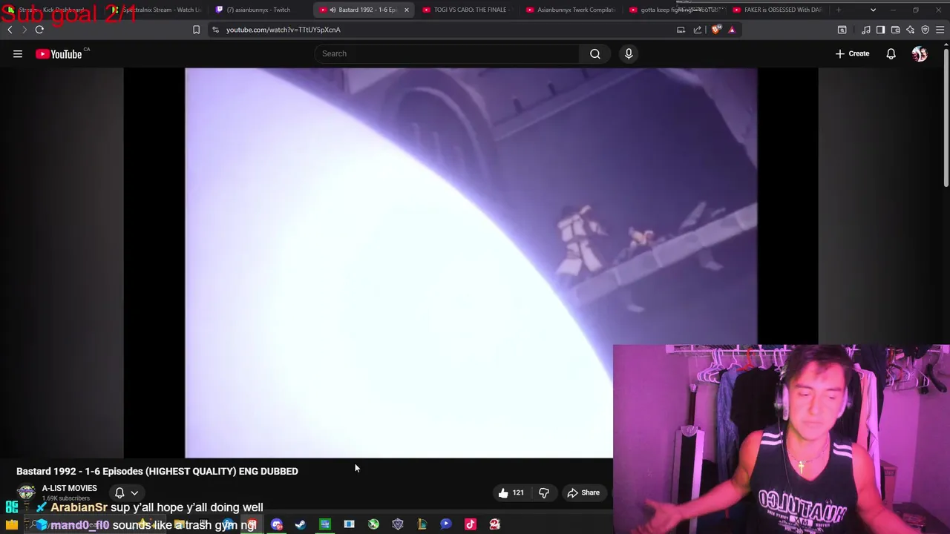
Task: Open the Brave Wallet icon
Action: [895, 30]
